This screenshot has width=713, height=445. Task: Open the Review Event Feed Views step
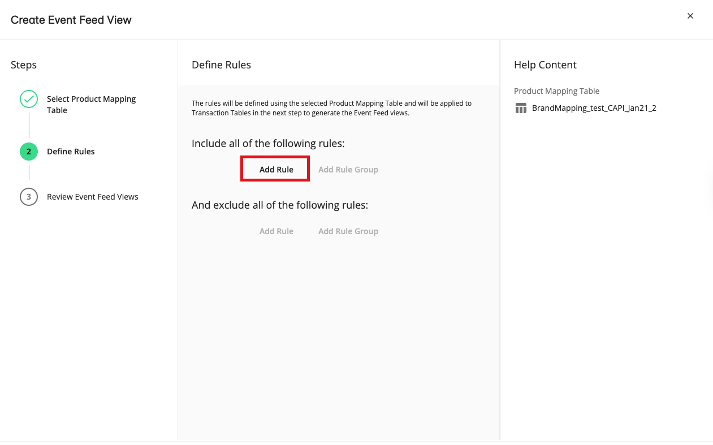click(92, 197)
